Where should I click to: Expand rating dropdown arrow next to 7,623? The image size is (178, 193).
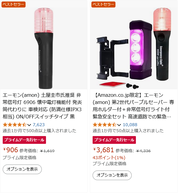click(29, 125)
